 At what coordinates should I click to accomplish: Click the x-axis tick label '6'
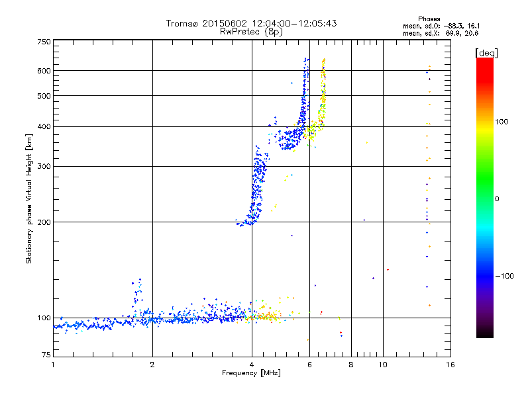tap(309, 365)
